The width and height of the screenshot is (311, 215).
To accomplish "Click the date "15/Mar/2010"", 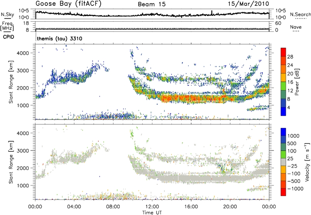I will (x=248, y=3).
